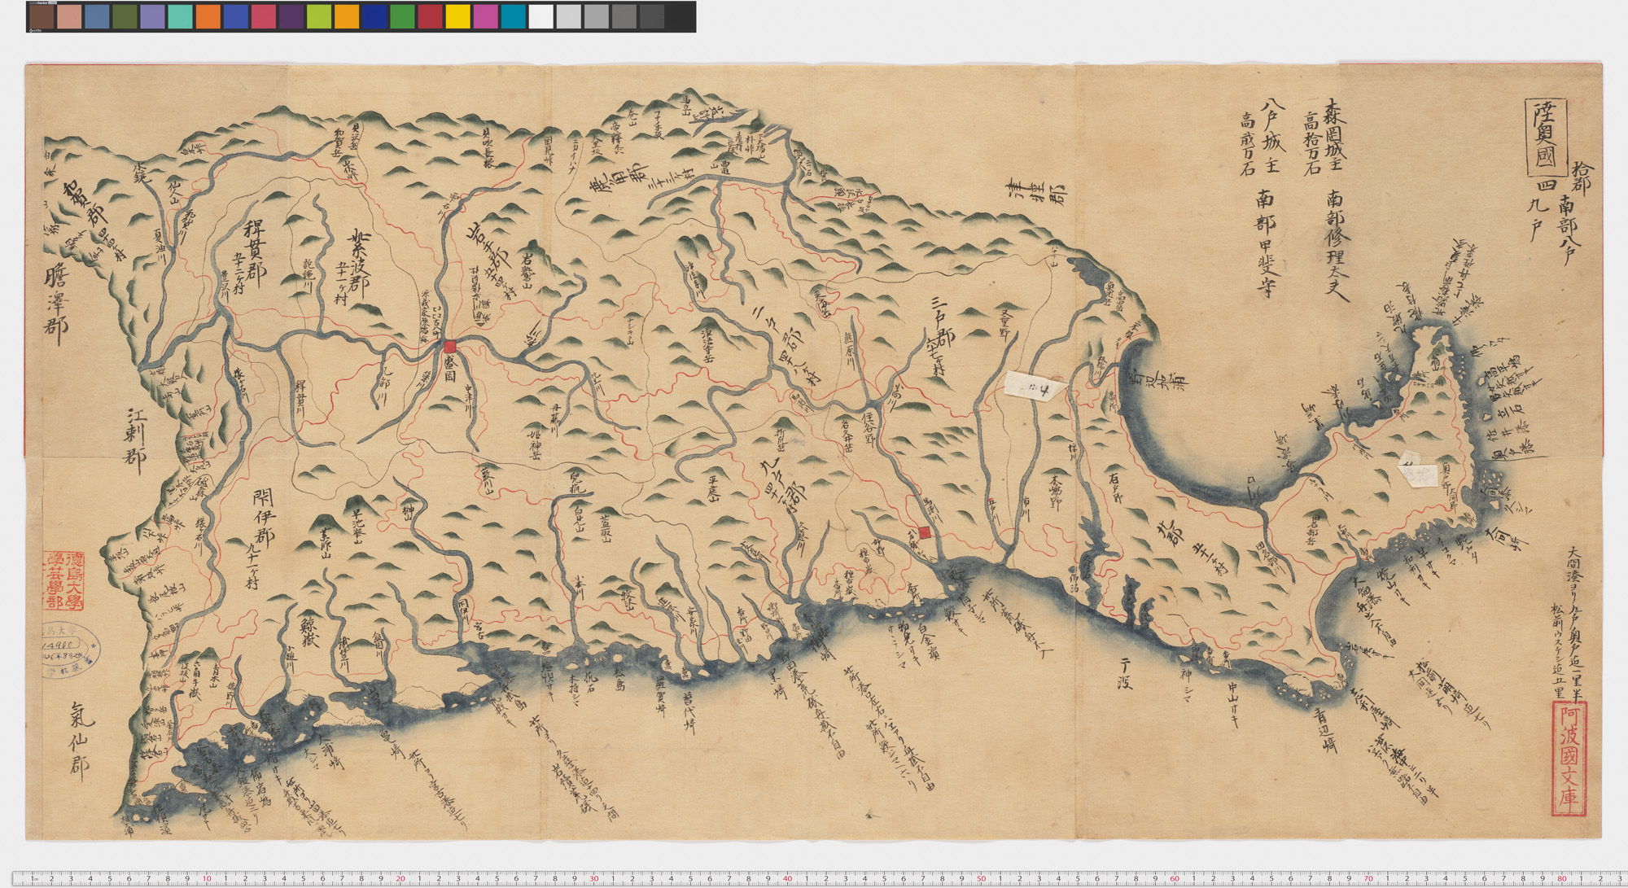Pick the white swatch on the chart
Screen dimensions: 1628x888
[x=540, y=17]
